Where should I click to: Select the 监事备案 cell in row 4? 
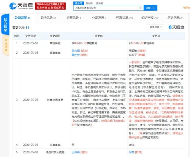55,145
